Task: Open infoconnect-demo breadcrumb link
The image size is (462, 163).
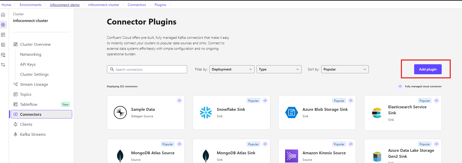Action: click(65, 5)
